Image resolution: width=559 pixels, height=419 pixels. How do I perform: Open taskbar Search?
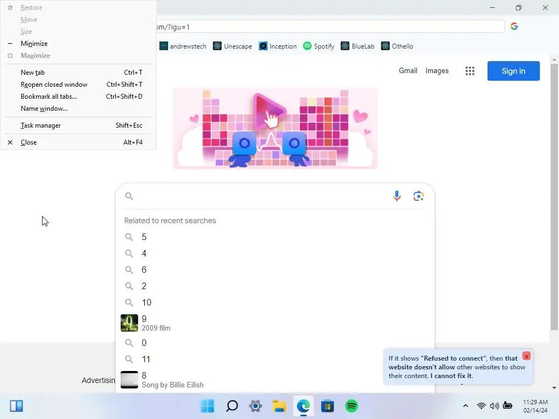(x=231, y=406)
